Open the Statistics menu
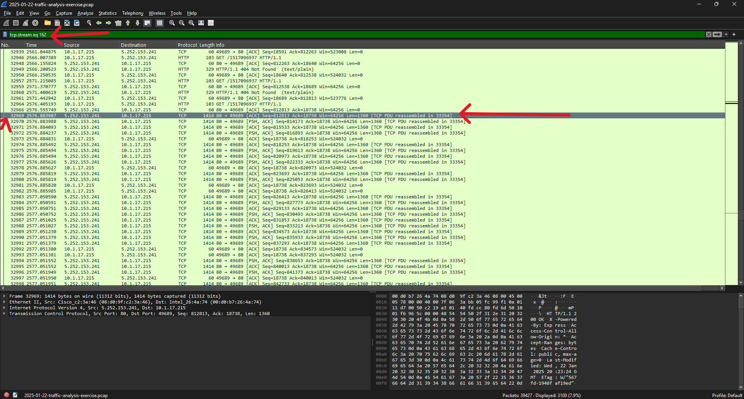744x399 pixels. pyautogui.click(x=107, y=13)
